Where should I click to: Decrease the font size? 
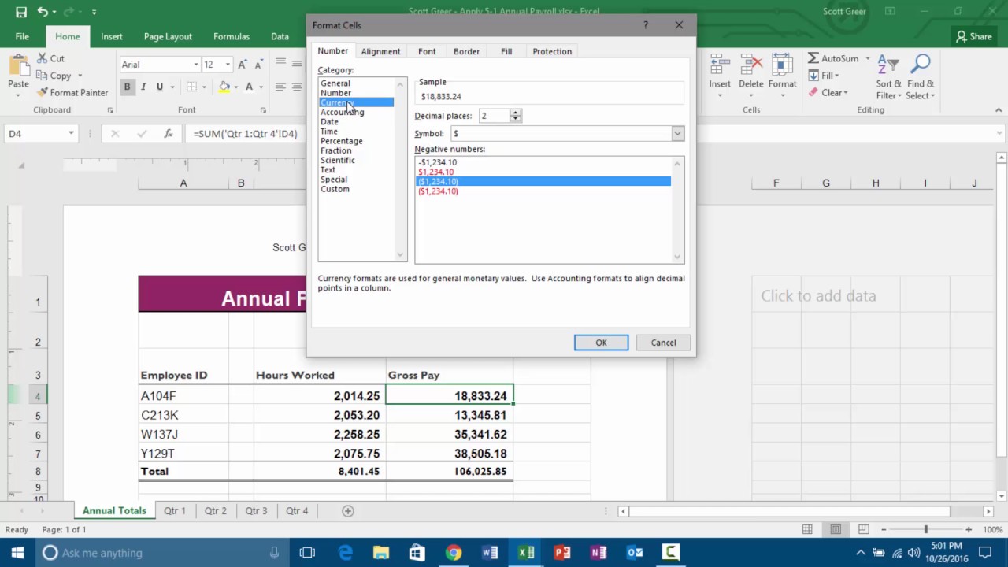click(x=258, y=65)
